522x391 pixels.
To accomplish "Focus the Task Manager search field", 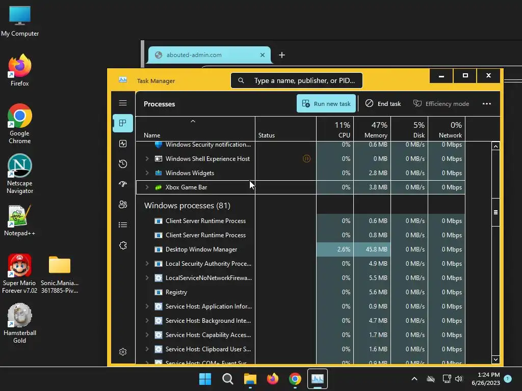I will [x=297, y=81].
